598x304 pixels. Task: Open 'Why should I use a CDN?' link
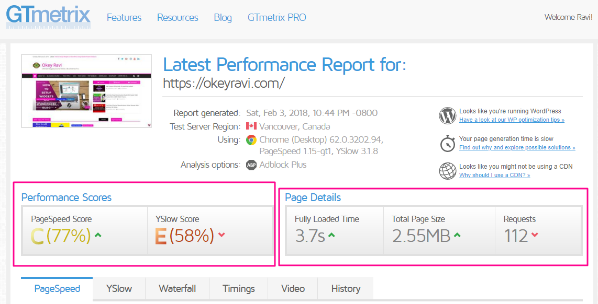pos(495,175)
